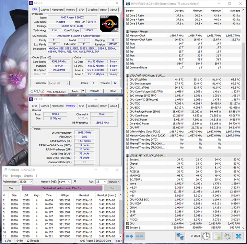Click Tools button in CPU-Z
Viewport: 247px width, 244px height.
75,91
